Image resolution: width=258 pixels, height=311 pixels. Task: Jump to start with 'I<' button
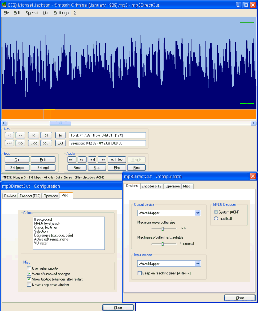tap(33, 136)
